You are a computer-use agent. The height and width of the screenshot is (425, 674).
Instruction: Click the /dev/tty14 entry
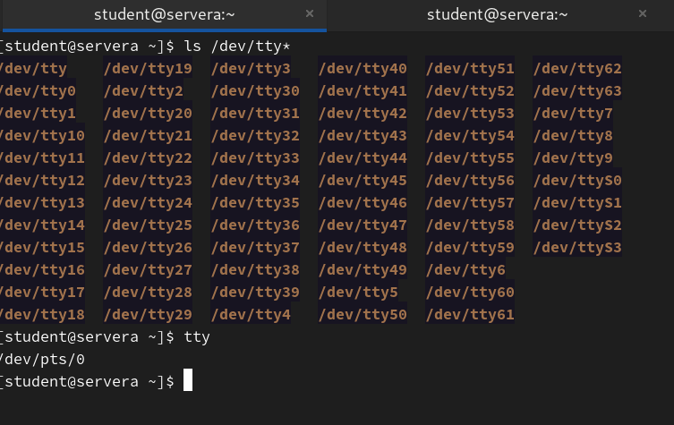(42, 225)
